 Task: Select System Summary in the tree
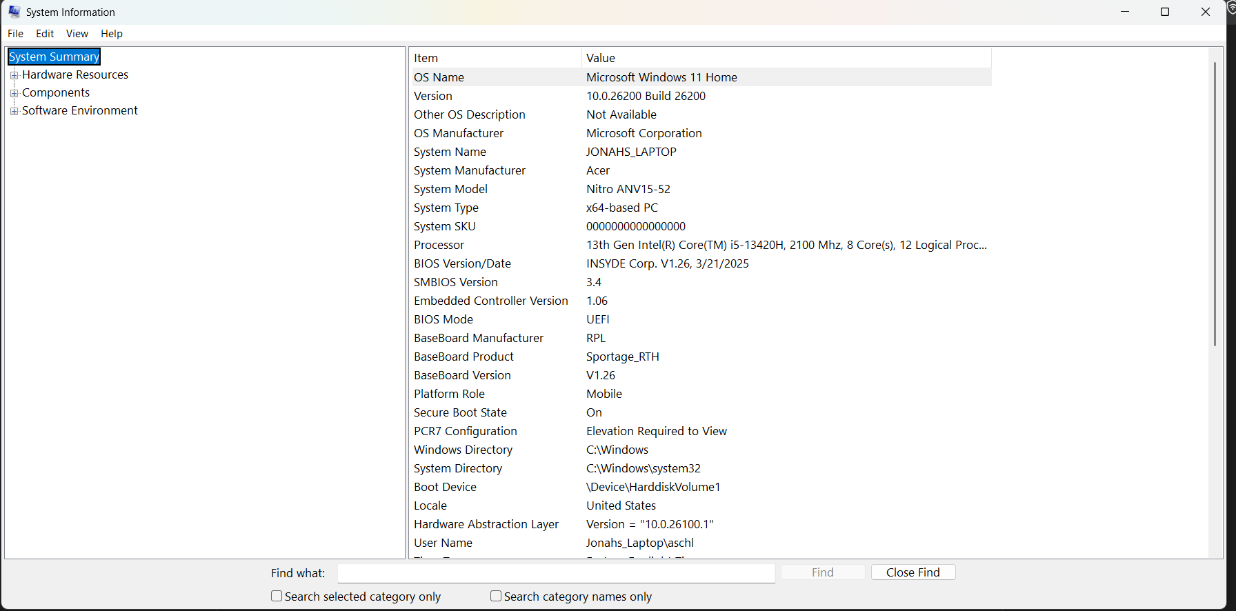click(x=54, y=57)
